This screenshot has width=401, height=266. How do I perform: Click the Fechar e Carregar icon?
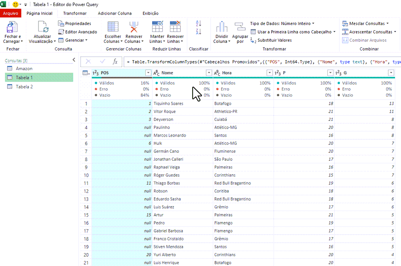pos(12,27)
